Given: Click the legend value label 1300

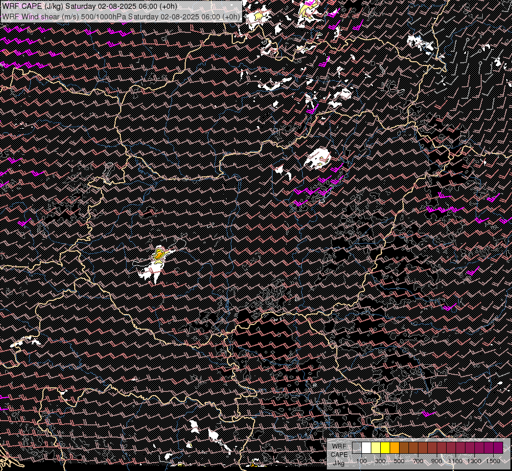Looking at the screenshot, I should (x=474, y=461).
